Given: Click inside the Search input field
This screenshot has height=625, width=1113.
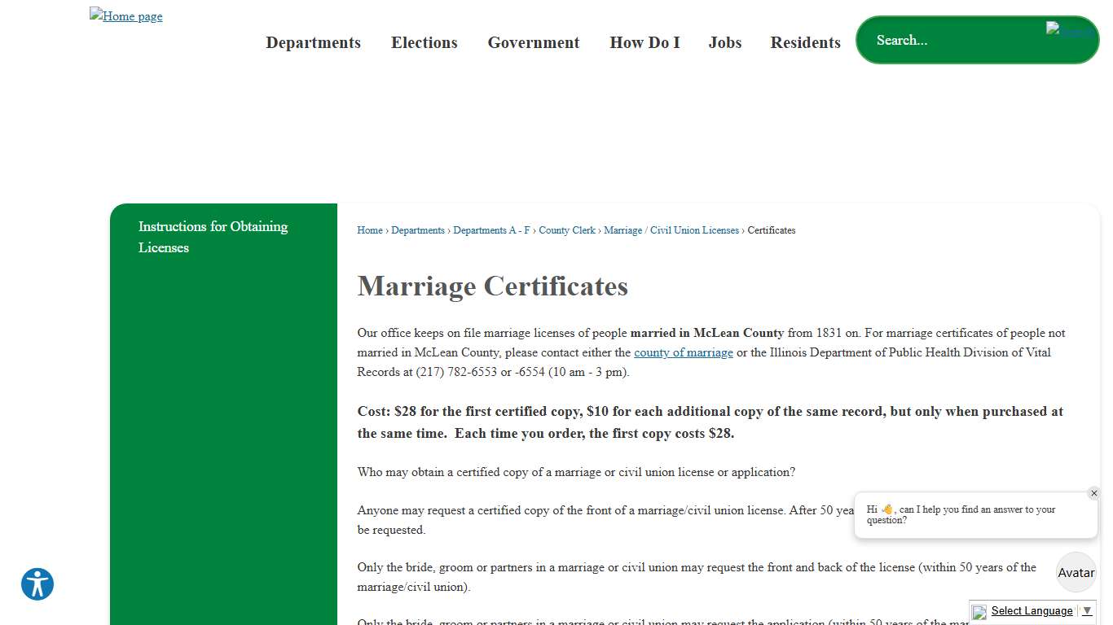Looking at the screenshot, I should pos(937,40).
